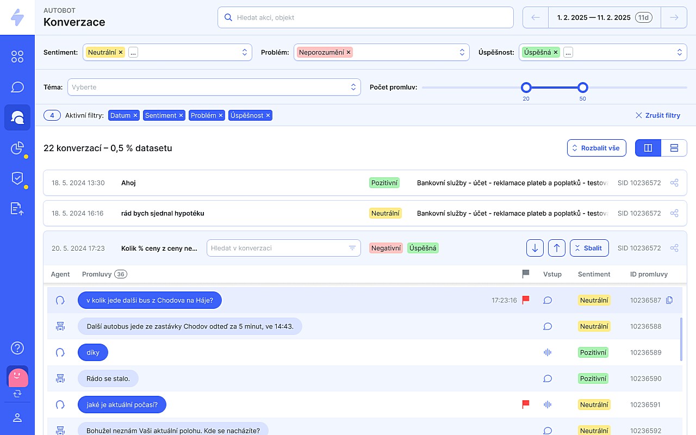The image size is (696, 435).
Task: Click red flag on 'jaké je aktuální počasí?' row
Action: tap(526, 404)
